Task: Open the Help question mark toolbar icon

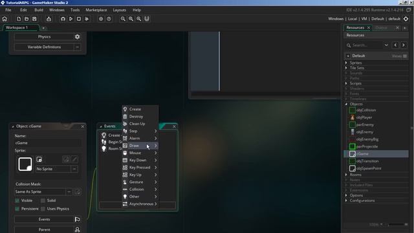Action: click(x=109, y=19)
